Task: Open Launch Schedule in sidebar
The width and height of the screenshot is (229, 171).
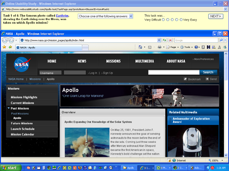Action: tap(22, 129)
